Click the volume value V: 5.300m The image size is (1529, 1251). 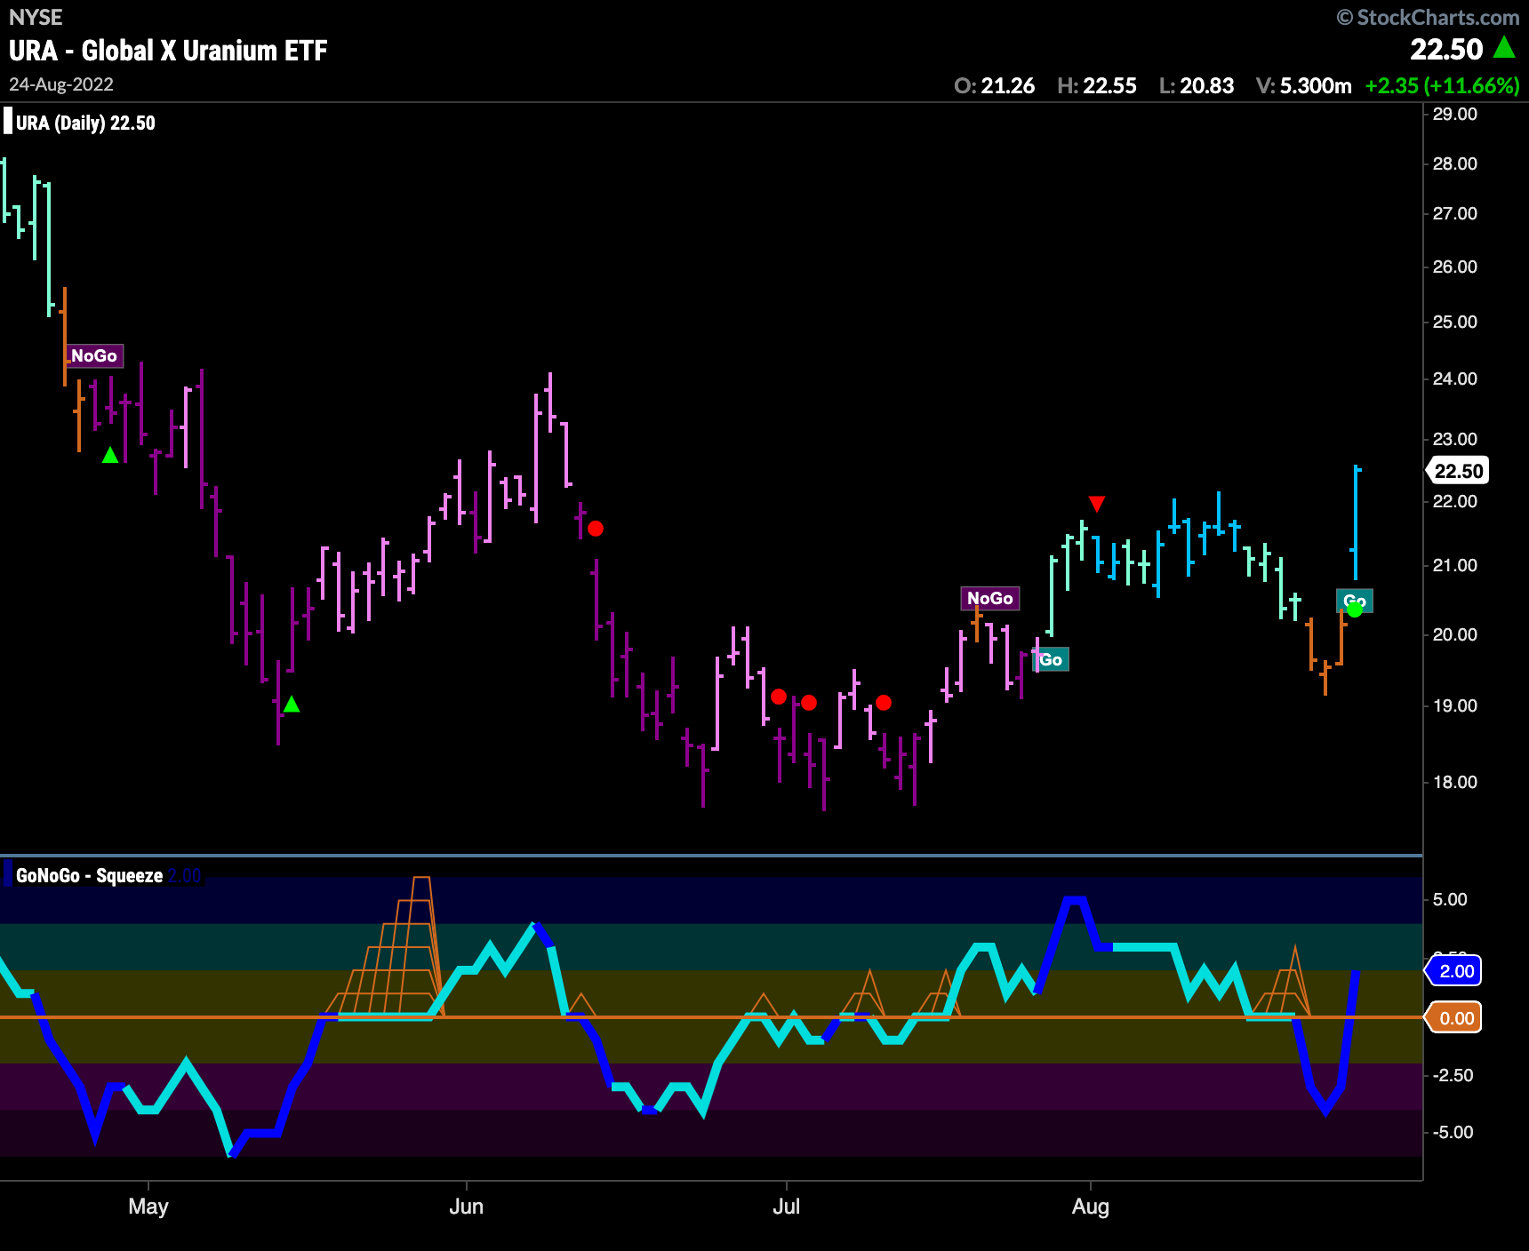click(1303, 85)
